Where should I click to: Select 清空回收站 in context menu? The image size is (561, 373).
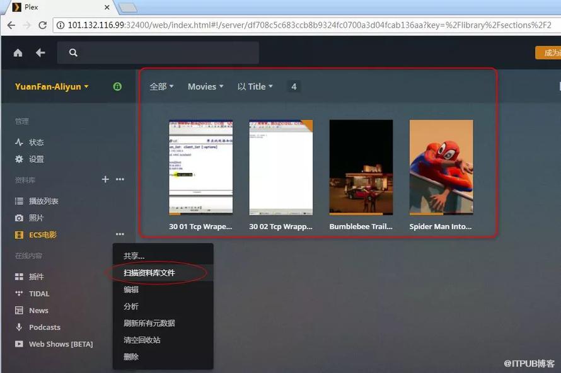point(142,340)
